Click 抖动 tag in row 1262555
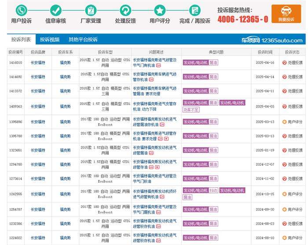 (213, 190)
